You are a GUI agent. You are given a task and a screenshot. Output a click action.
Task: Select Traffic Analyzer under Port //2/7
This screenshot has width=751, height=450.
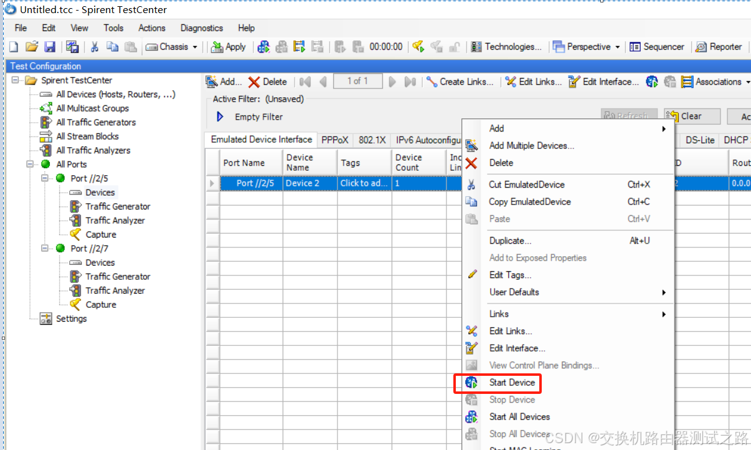pyautogui.click(x=115, y=290)
